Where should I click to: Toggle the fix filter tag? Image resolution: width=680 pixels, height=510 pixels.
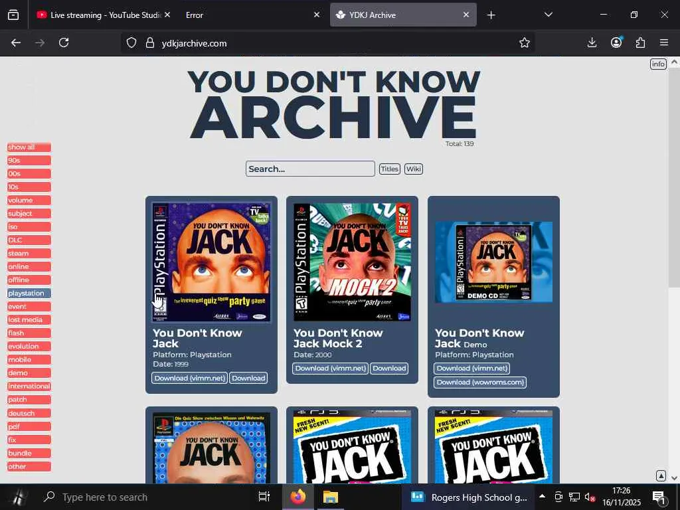click(x=29, y=440)
